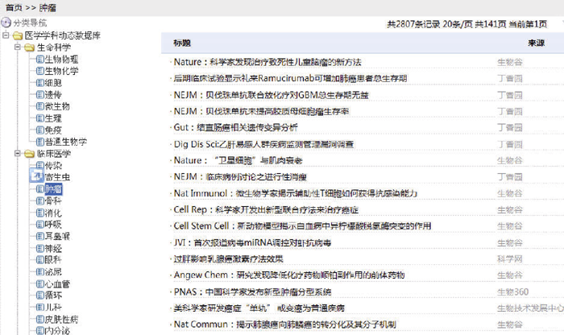
Task: Collapse the 生命科学 folder branch
Action: (x=17, y=47)
